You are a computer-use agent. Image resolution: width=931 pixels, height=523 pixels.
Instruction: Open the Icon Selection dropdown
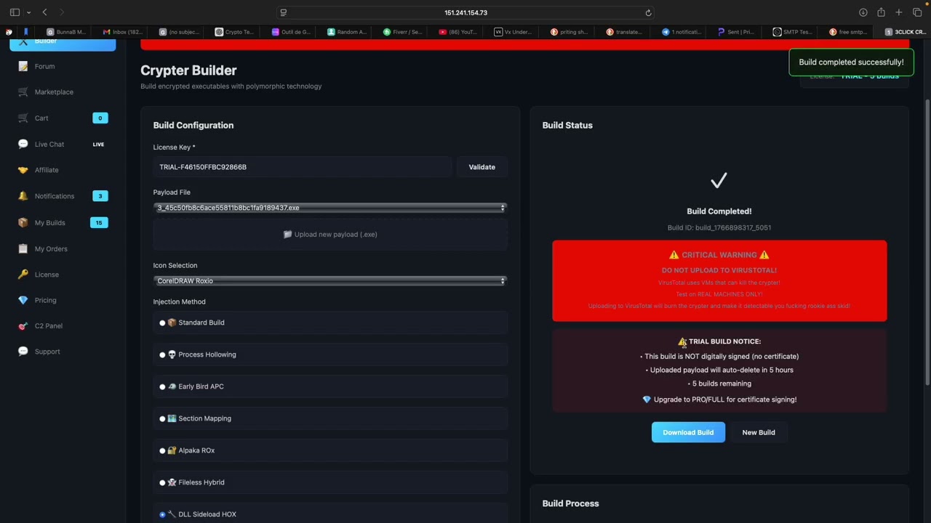point(330,280)
